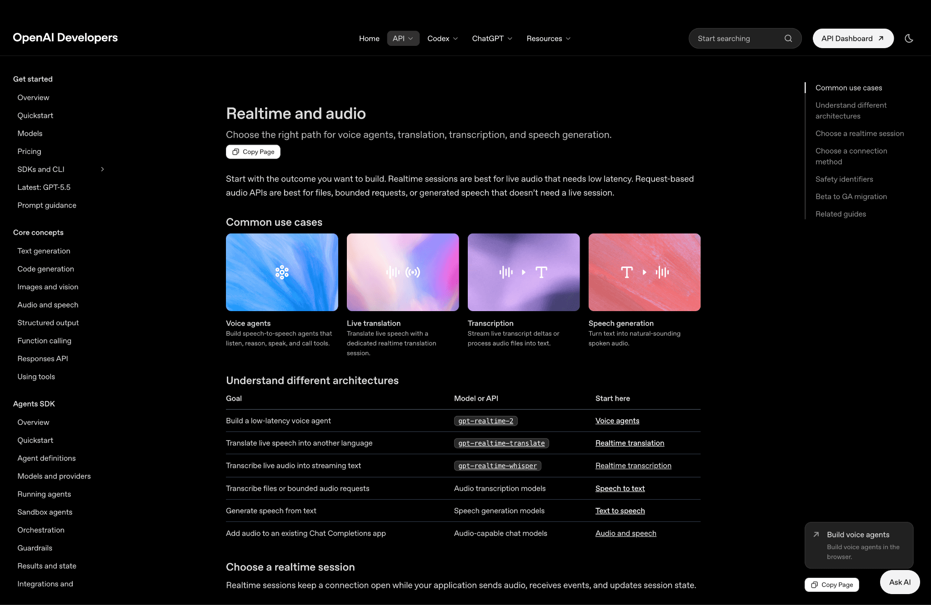Open the Text generation sidebar page
The height and width of the screenshot is (605, 931).
44,251
